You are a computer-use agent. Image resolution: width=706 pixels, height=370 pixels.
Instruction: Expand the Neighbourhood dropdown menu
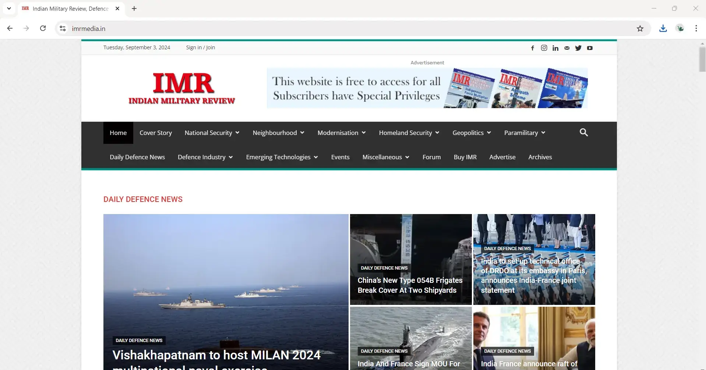point(278,133)
